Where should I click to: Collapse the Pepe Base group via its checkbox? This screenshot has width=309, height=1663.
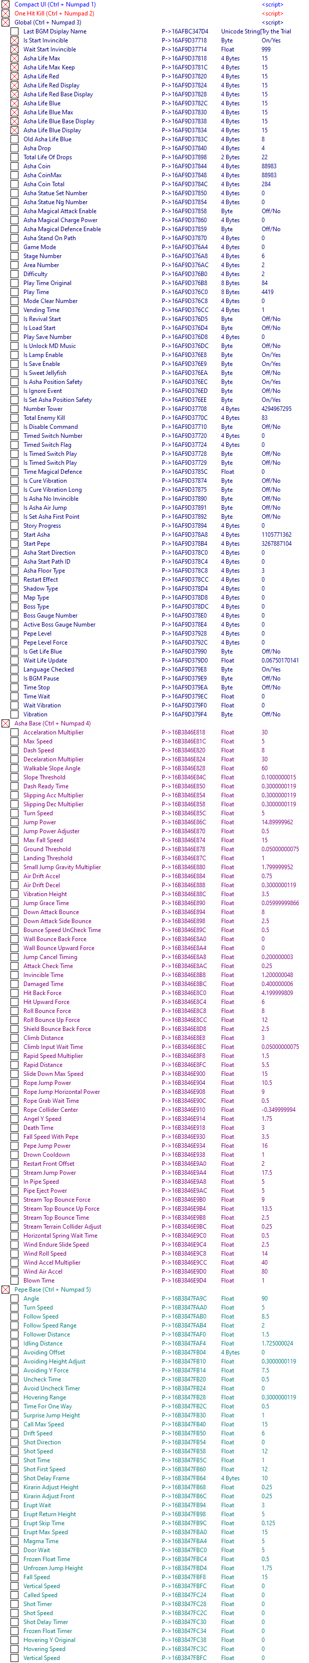[x=5, y=1290]
